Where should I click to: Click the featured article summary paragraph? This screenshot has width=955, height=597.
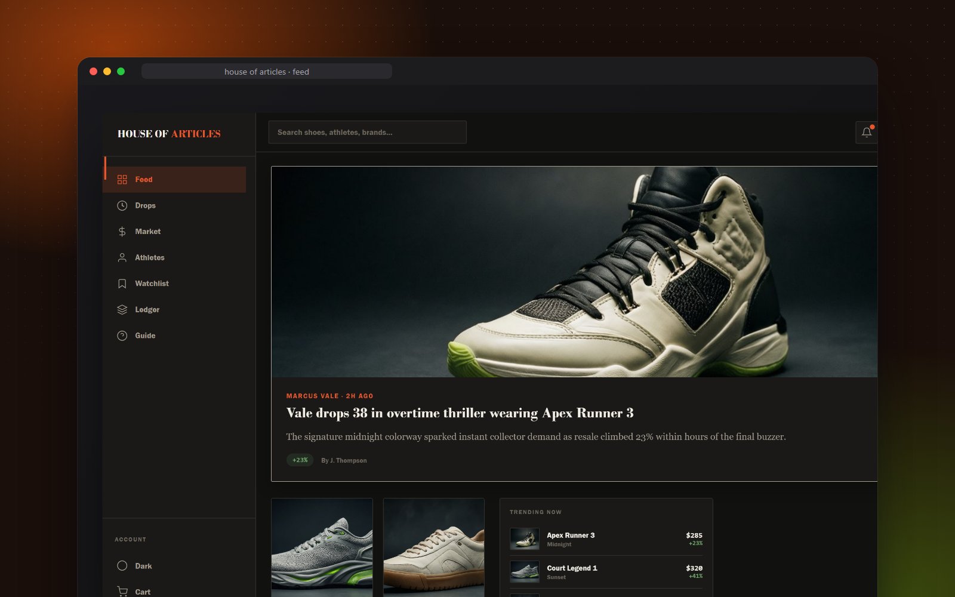pyautogui.click(x=536, y=437)
